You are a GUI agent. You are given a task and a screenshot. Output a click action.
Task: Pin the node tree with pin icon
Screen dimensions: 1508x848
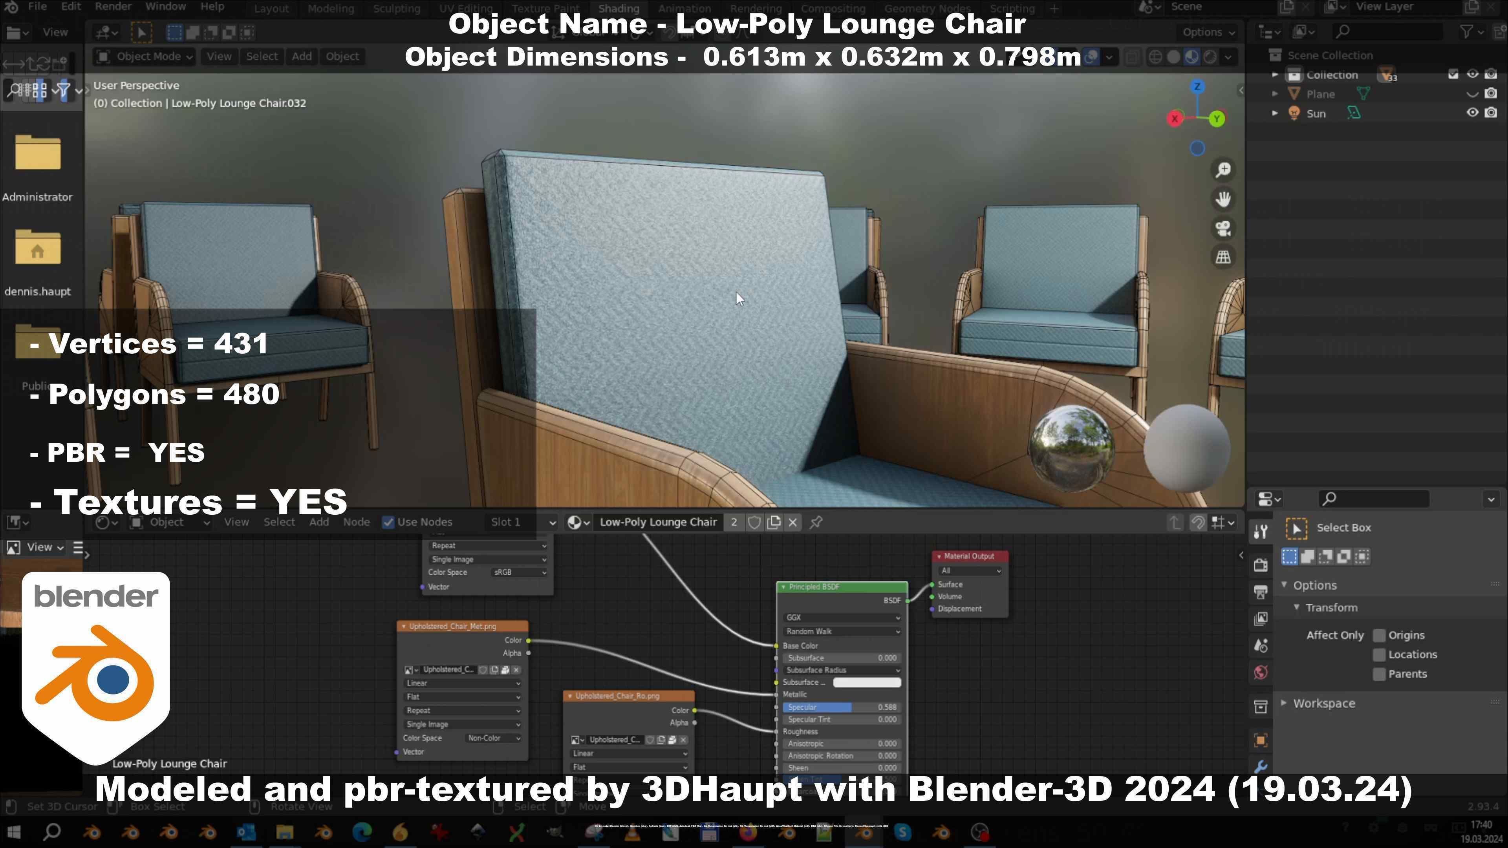[x=816, y=522]
